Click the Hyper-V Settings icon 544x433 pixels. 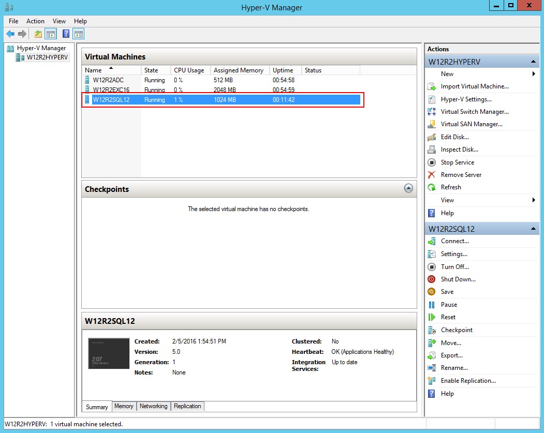tap(432, 99)
